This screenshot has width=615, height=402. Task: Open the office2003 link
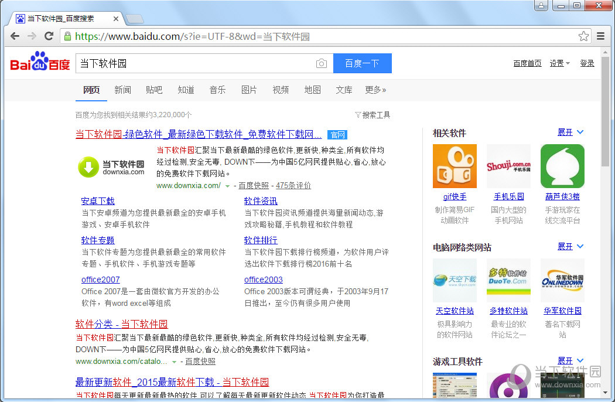click(263, 280)
